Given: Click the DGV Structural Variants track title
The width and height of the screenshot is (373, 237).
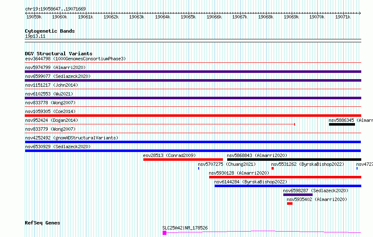Looking at the screenshot, I should [59, 54].
